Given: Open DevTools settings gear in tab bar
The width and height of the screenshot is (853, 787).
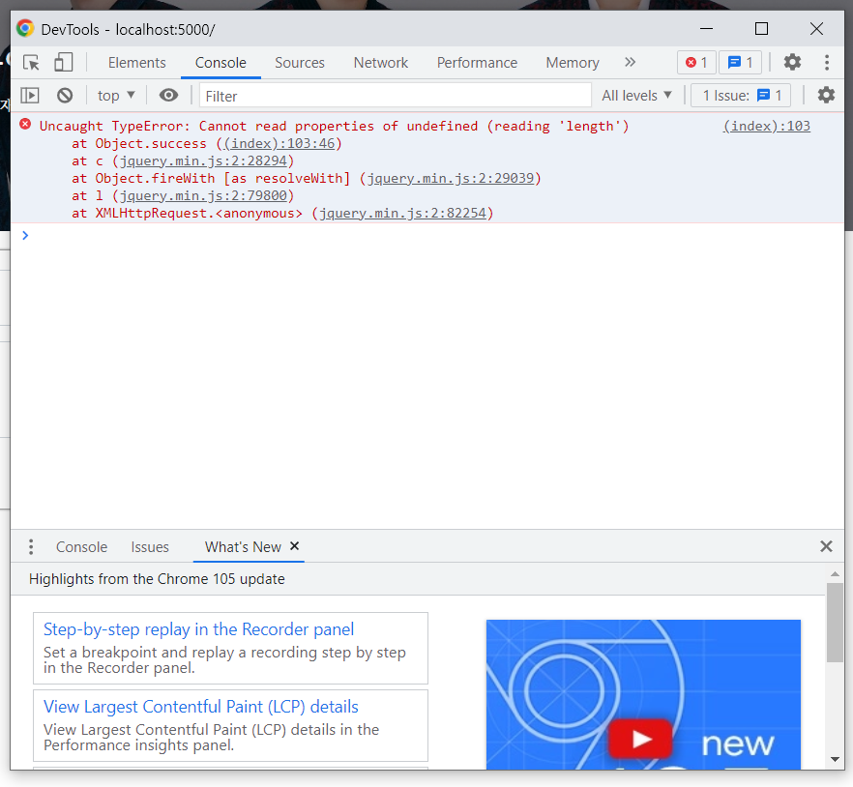Looking at the screenshot, I should (x=792, y=62).
